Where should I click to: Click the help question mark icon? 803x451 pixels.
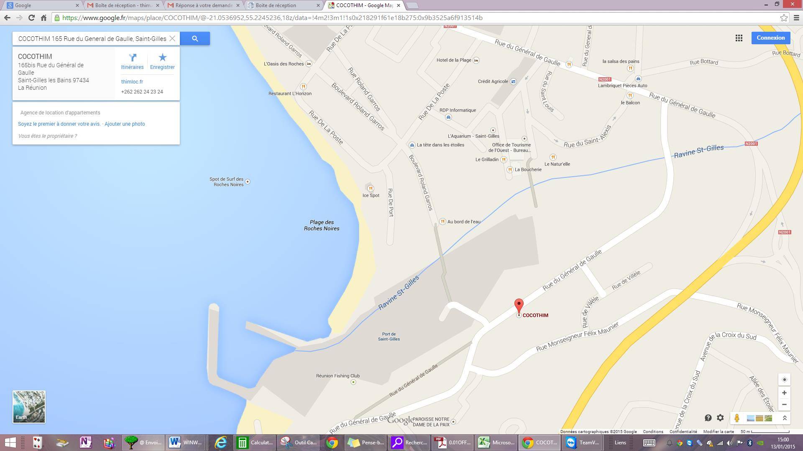point(708,418)
